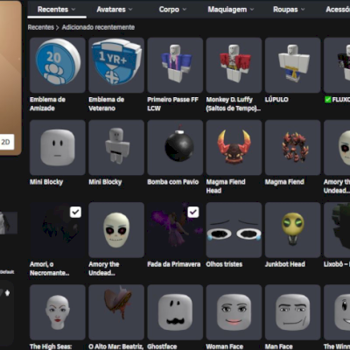Image resolution: width=350 pixels, height=350 pixels.
Task: Select the Magma Fiend Head item
Action: [234, 147]
